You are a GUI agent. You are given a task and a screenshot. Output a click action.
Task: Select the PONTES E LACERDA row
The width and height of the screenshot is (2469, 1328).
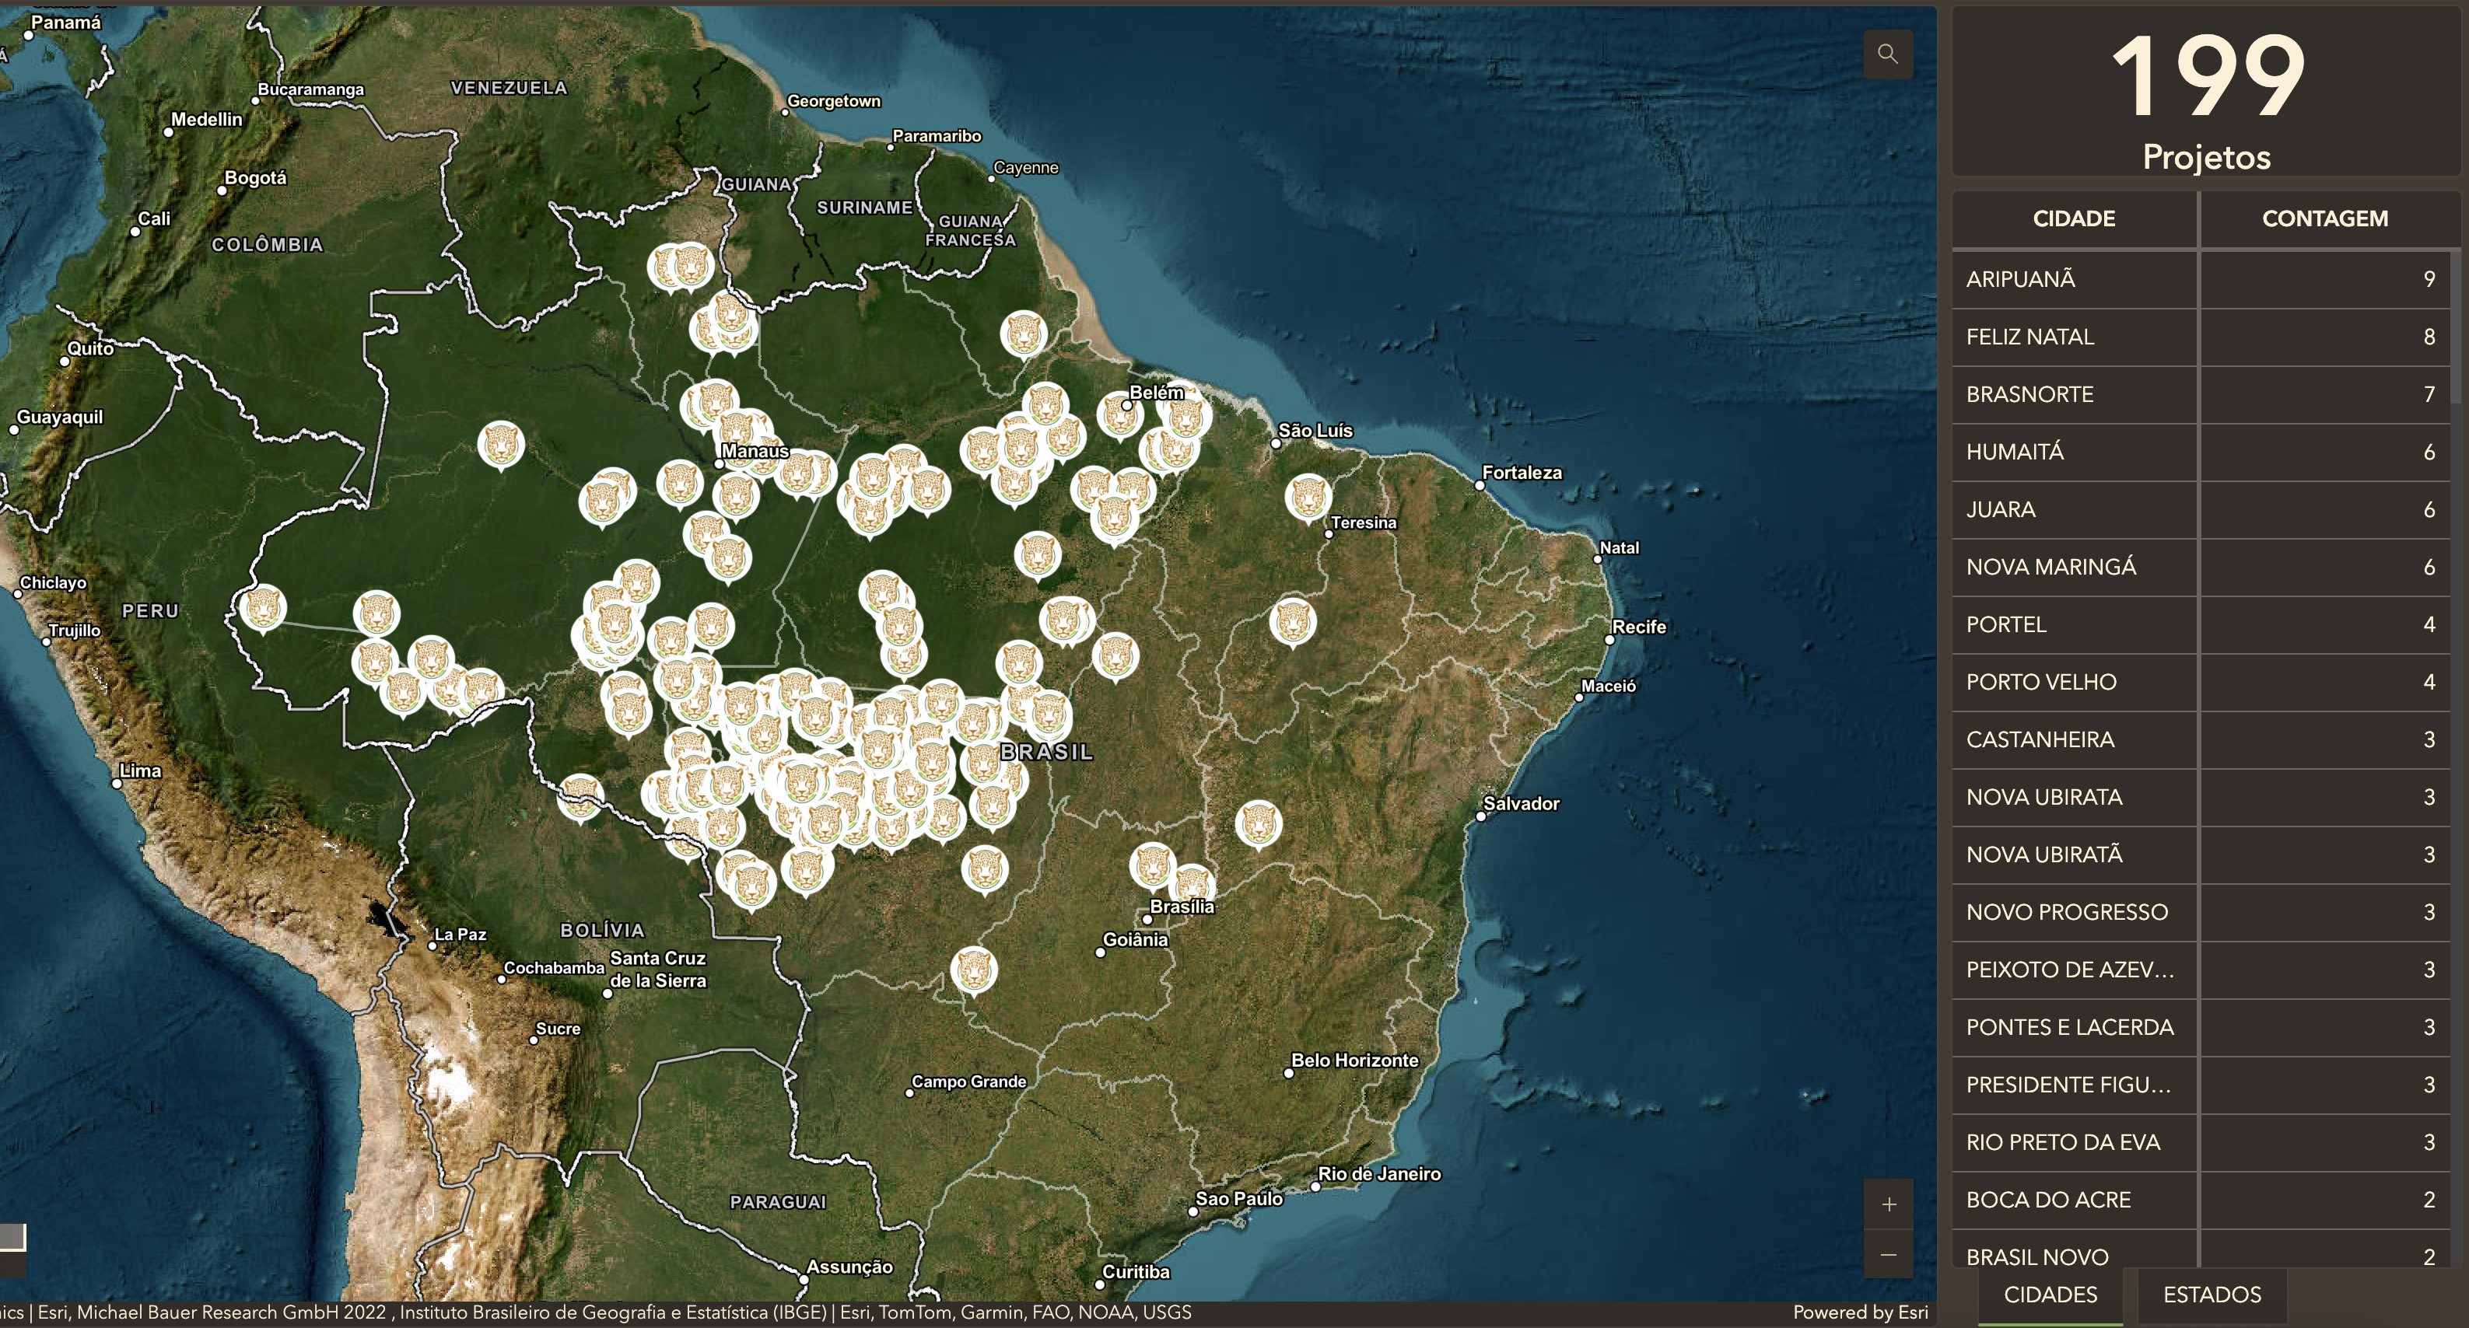tap(2201, 1026)
